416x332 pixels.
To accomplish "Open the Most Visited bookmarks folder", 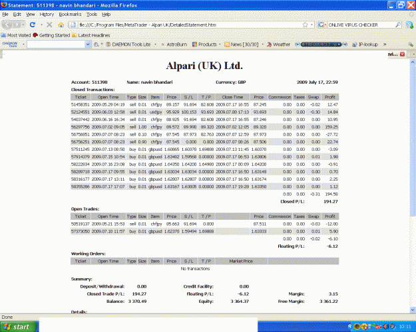I will coord(16,35).
